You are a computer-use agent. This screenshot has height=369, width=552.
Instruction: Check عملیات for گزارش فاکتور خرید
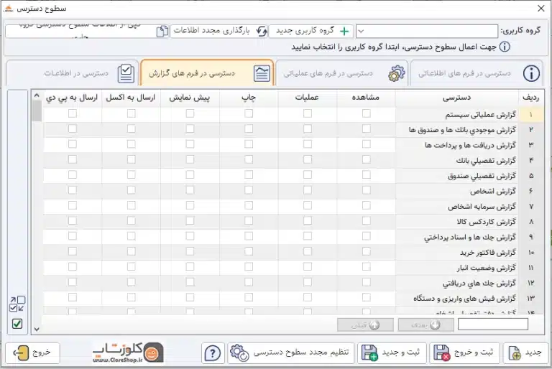click(308, 251)
